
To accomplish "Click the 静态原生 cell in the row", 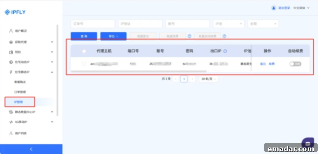I will tap(246, 64).
